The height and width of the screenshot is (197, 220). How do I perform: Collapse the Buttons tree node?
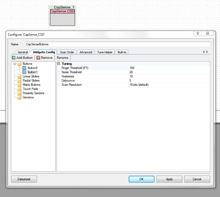point(15,64)
